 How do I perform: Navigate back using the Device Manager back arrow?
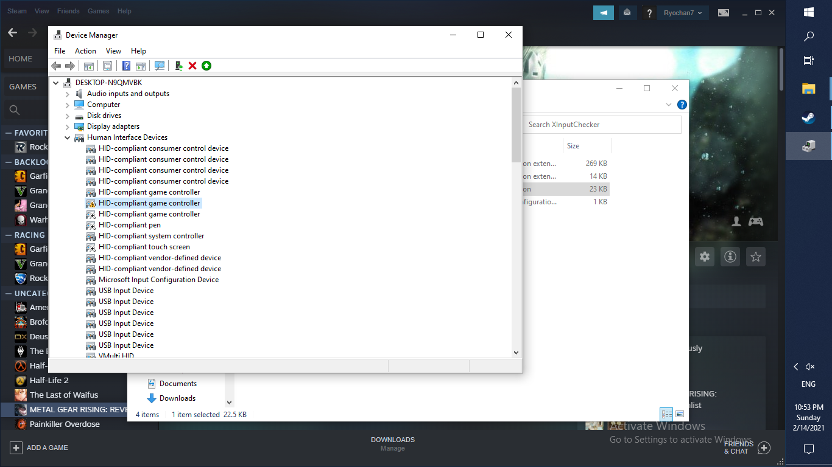coord(57,66)
